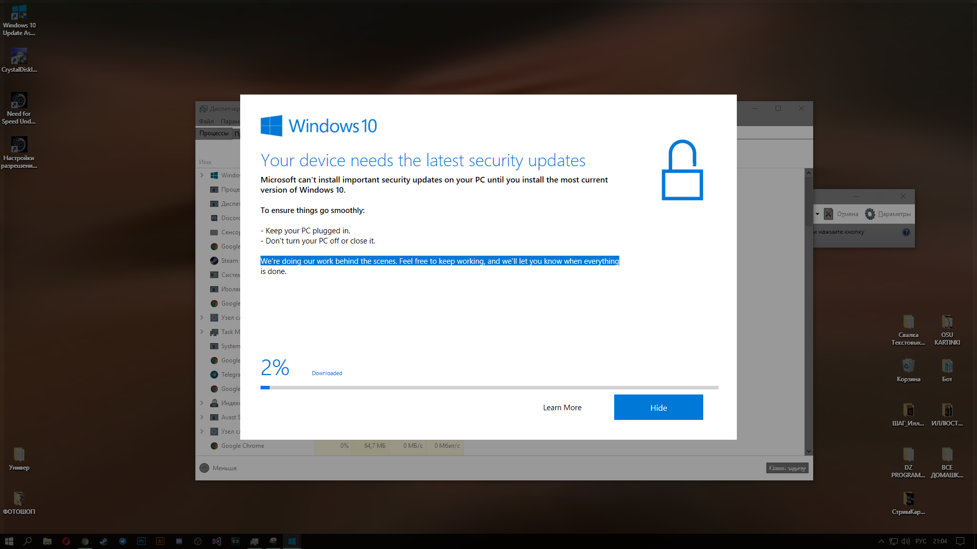Click the Имя column header in Task Manager
The width and height of the screenshot is (977, 549).
205,162
